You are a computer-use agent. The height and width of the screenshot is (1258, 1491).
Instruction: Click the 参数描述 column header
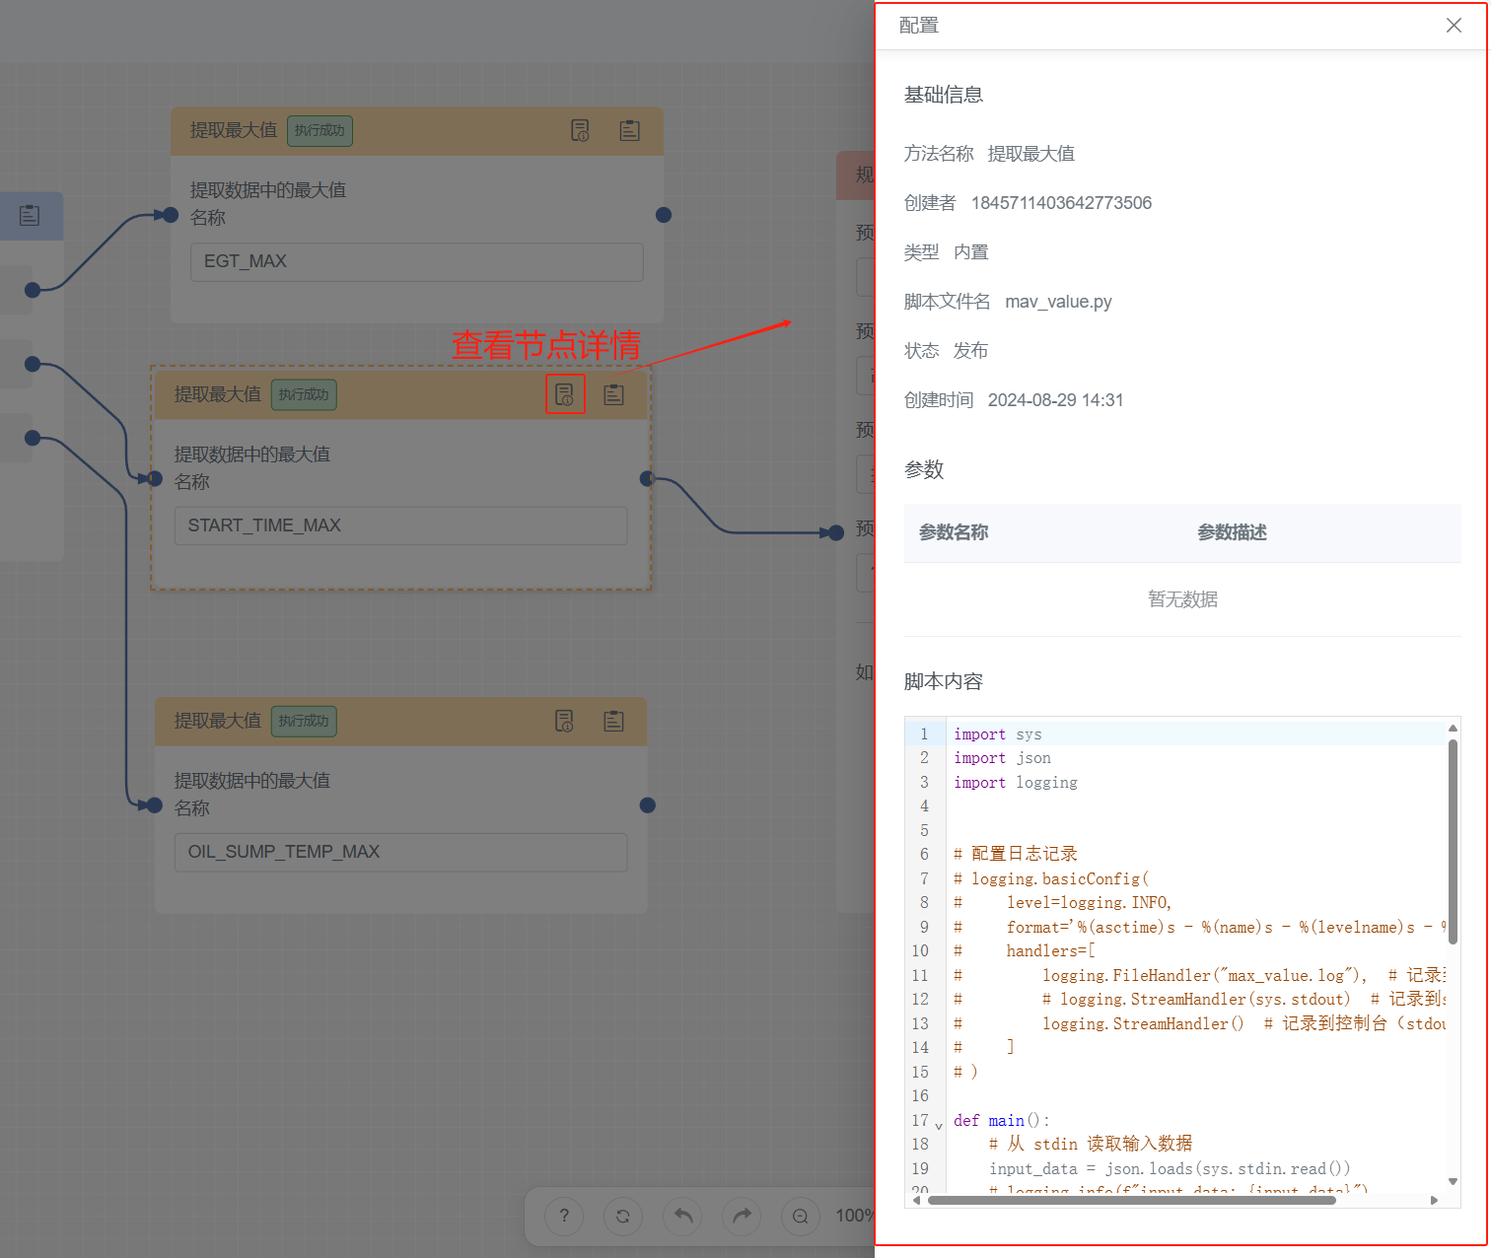(1232, 532)
